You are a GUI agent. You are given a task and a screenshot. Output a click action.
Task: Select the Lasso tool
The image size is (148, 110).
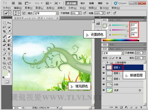click(4, 27)
